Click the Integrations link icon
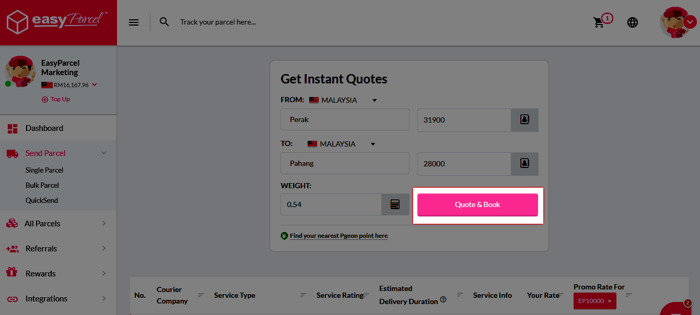700x315 pixels. click(x=13, y=299)
